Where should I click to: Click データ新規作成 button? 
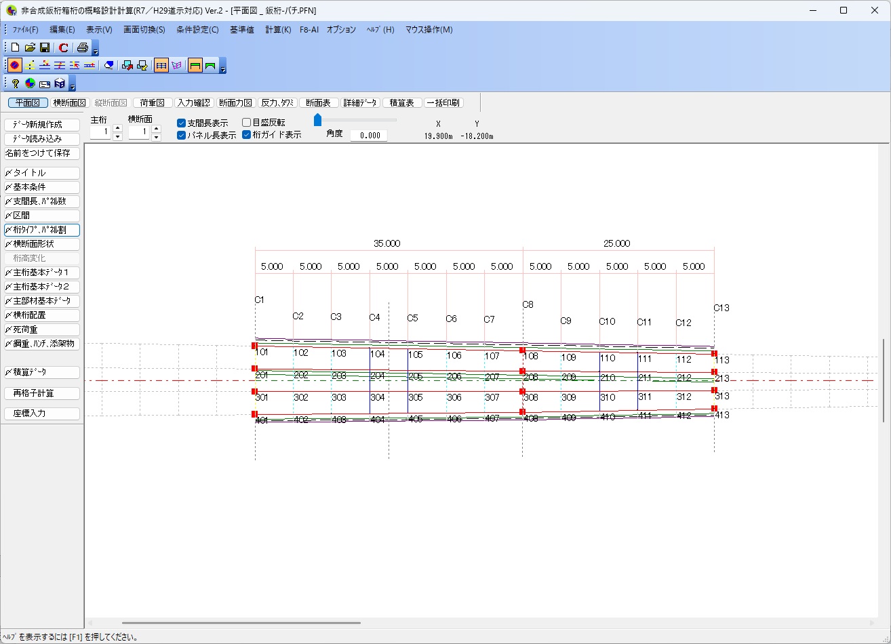(x=42, y=125)
